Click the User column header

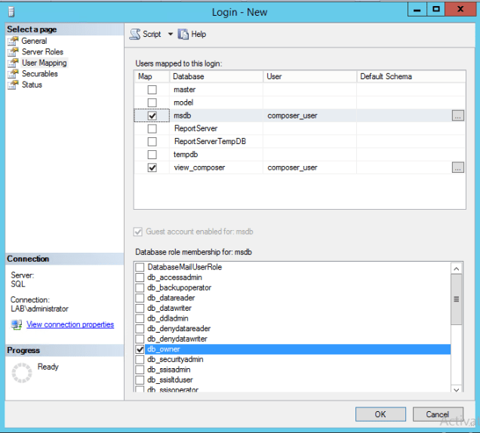pos(309,76)
